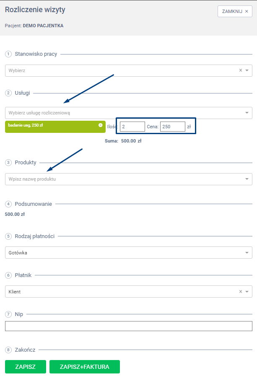Click the Klient payer field
The image size is (257, 381).
pos(117,292)
